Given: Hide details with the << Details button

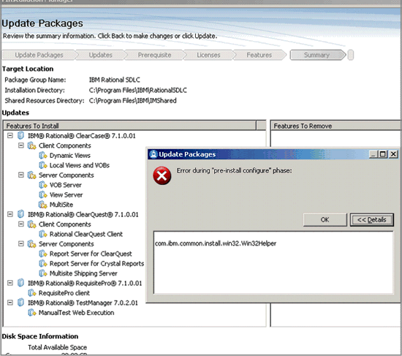Looking at the screenshot, I should tap(372, 220).
